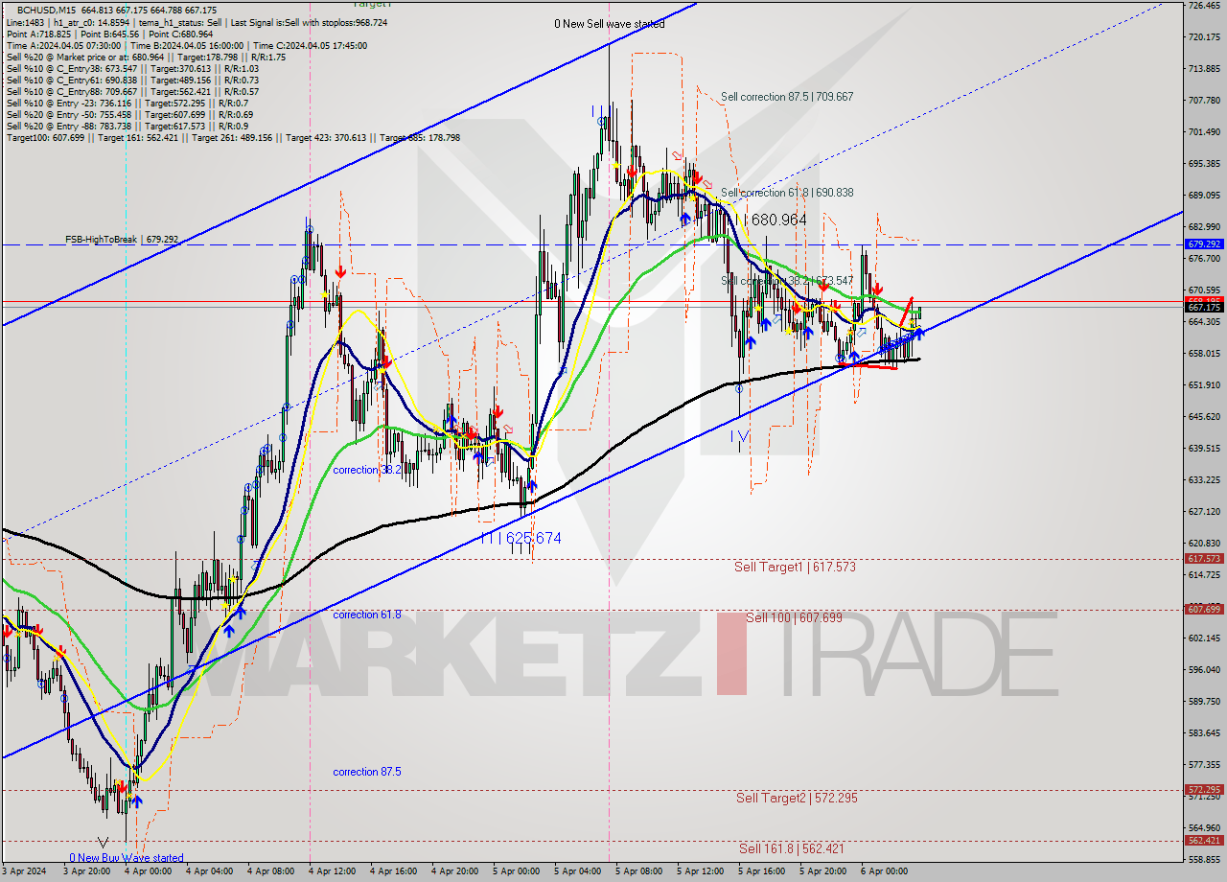Click the 558.855 price axis value
This screenshot has height=882, width=1227.
tap(1204, 860)
